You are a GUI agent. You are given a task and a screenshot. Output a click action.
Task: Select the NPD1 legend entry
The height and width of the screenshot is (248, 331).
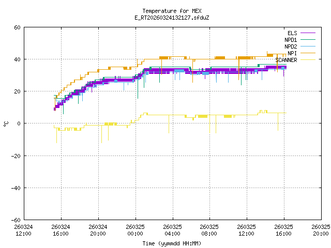[290, 39]
